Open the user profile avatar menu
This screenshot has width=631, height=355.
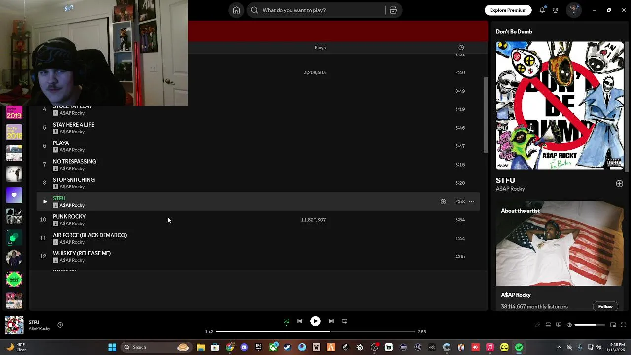(x=573, y=10)
